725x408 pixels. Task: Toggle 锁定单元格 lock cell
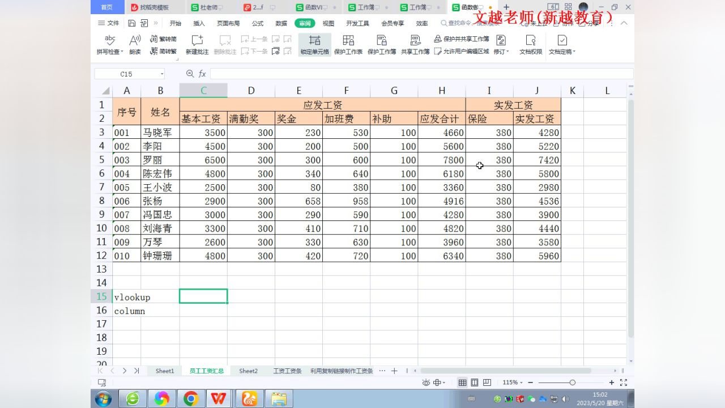coord(314,45)
